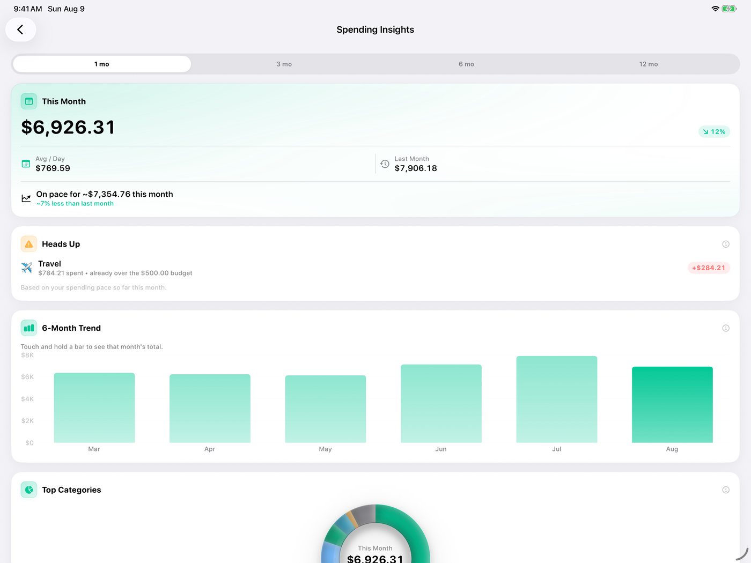Open info for the Heads Up card
This screenshot has height=563, width=751.
click(726, 244)
